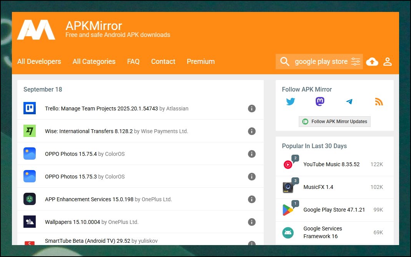Click the yuliskov developer name
This screenshot has width=411, height=257.
[148, 241]
